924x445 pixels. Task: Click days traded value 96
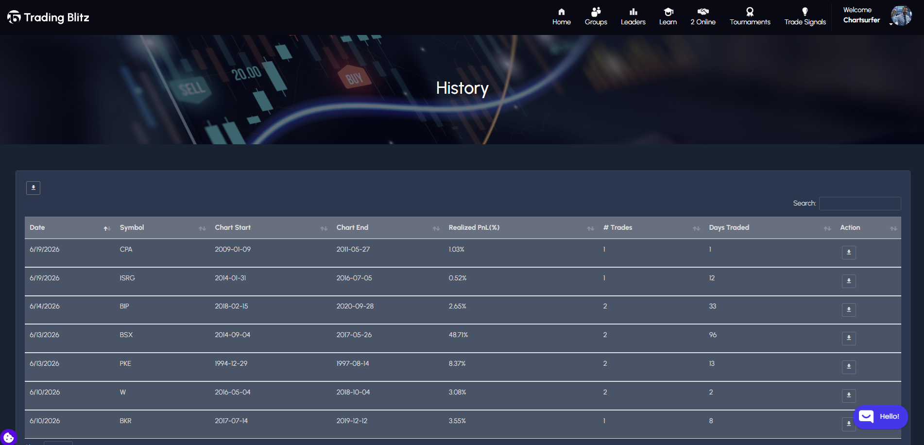[x=713, y=335]
